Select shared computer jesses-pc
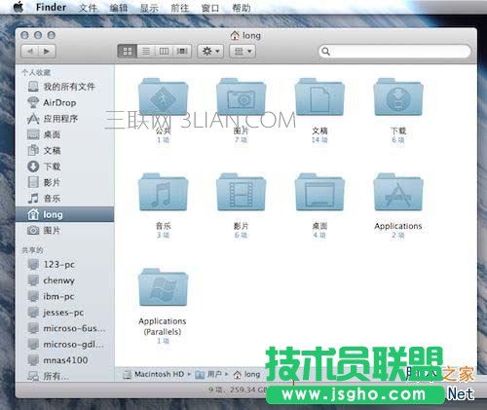The width and height of the screenshot is (487, 410). [x=65, y=313]
